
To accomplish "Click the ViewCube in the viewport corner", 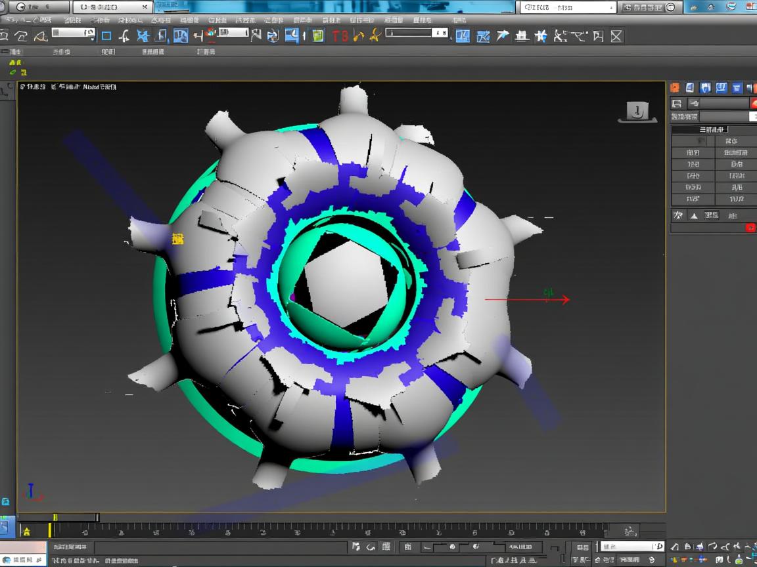I will pyautogui.click(x=637, y=112).
